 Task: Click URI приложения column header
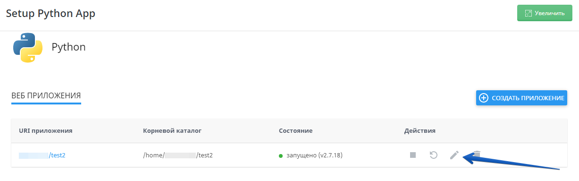pos(46,130)
